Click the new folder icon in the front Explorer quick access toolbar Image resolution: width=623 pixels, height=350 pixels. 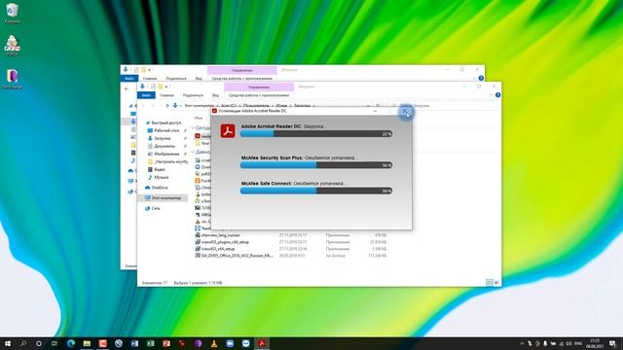[x=161, y=87]
